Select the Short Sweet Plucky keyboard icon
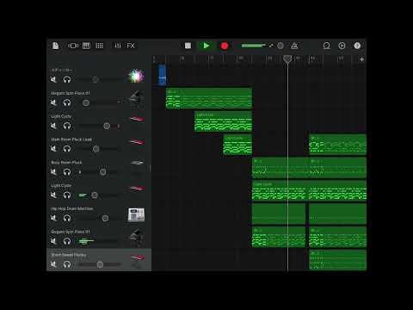This screenshot has height=310, width=413. pyautogui.click(x=137, y=257)
